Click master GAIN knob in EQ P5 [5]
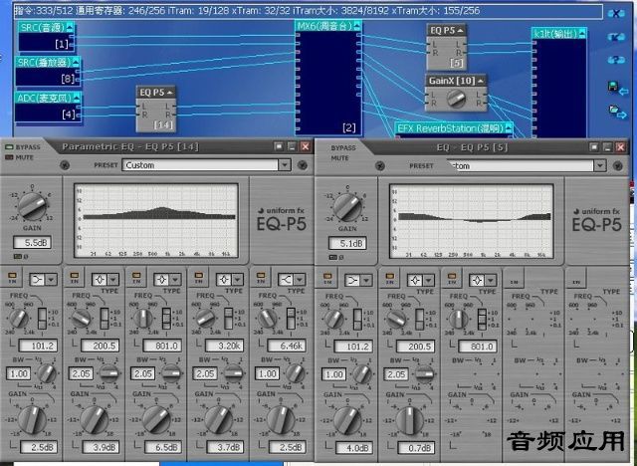This screenshot has width=637, height=466. pyautogui.click(x=347, y=207)
